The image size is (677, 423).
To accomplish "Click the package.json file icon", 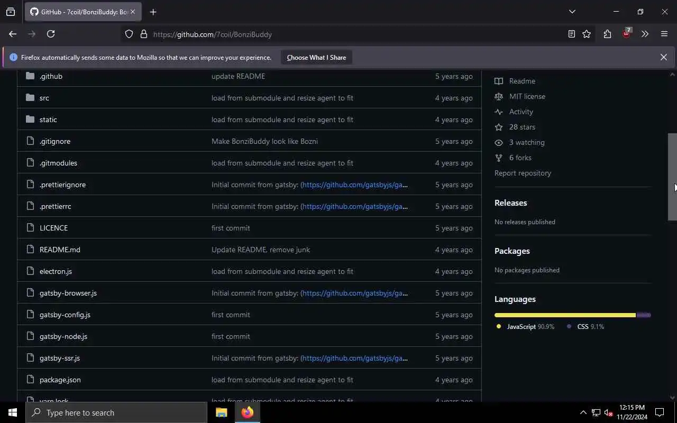I will click(x=30, y=380).
